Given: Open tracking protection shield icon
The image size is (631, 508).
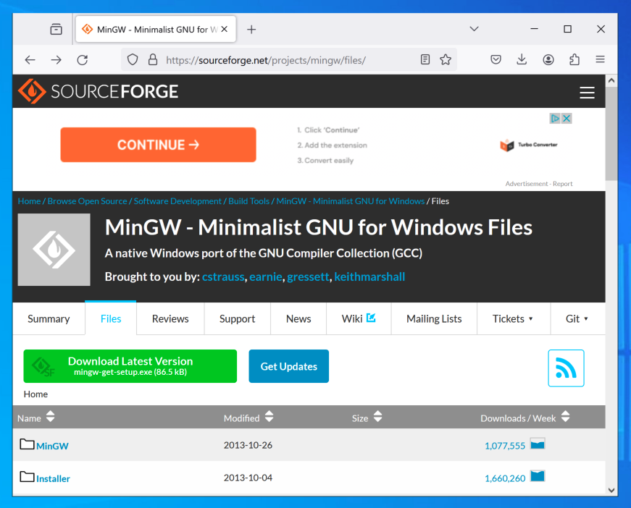Looking at the screenshot, I should click(x=133, y=60).
